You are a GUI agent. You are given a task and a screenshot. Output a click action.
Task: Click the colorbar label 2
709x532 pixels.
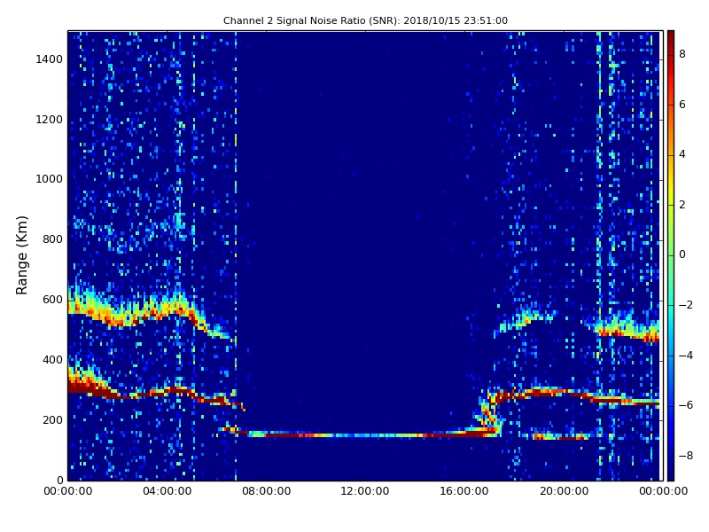click(x=682, y=205)
